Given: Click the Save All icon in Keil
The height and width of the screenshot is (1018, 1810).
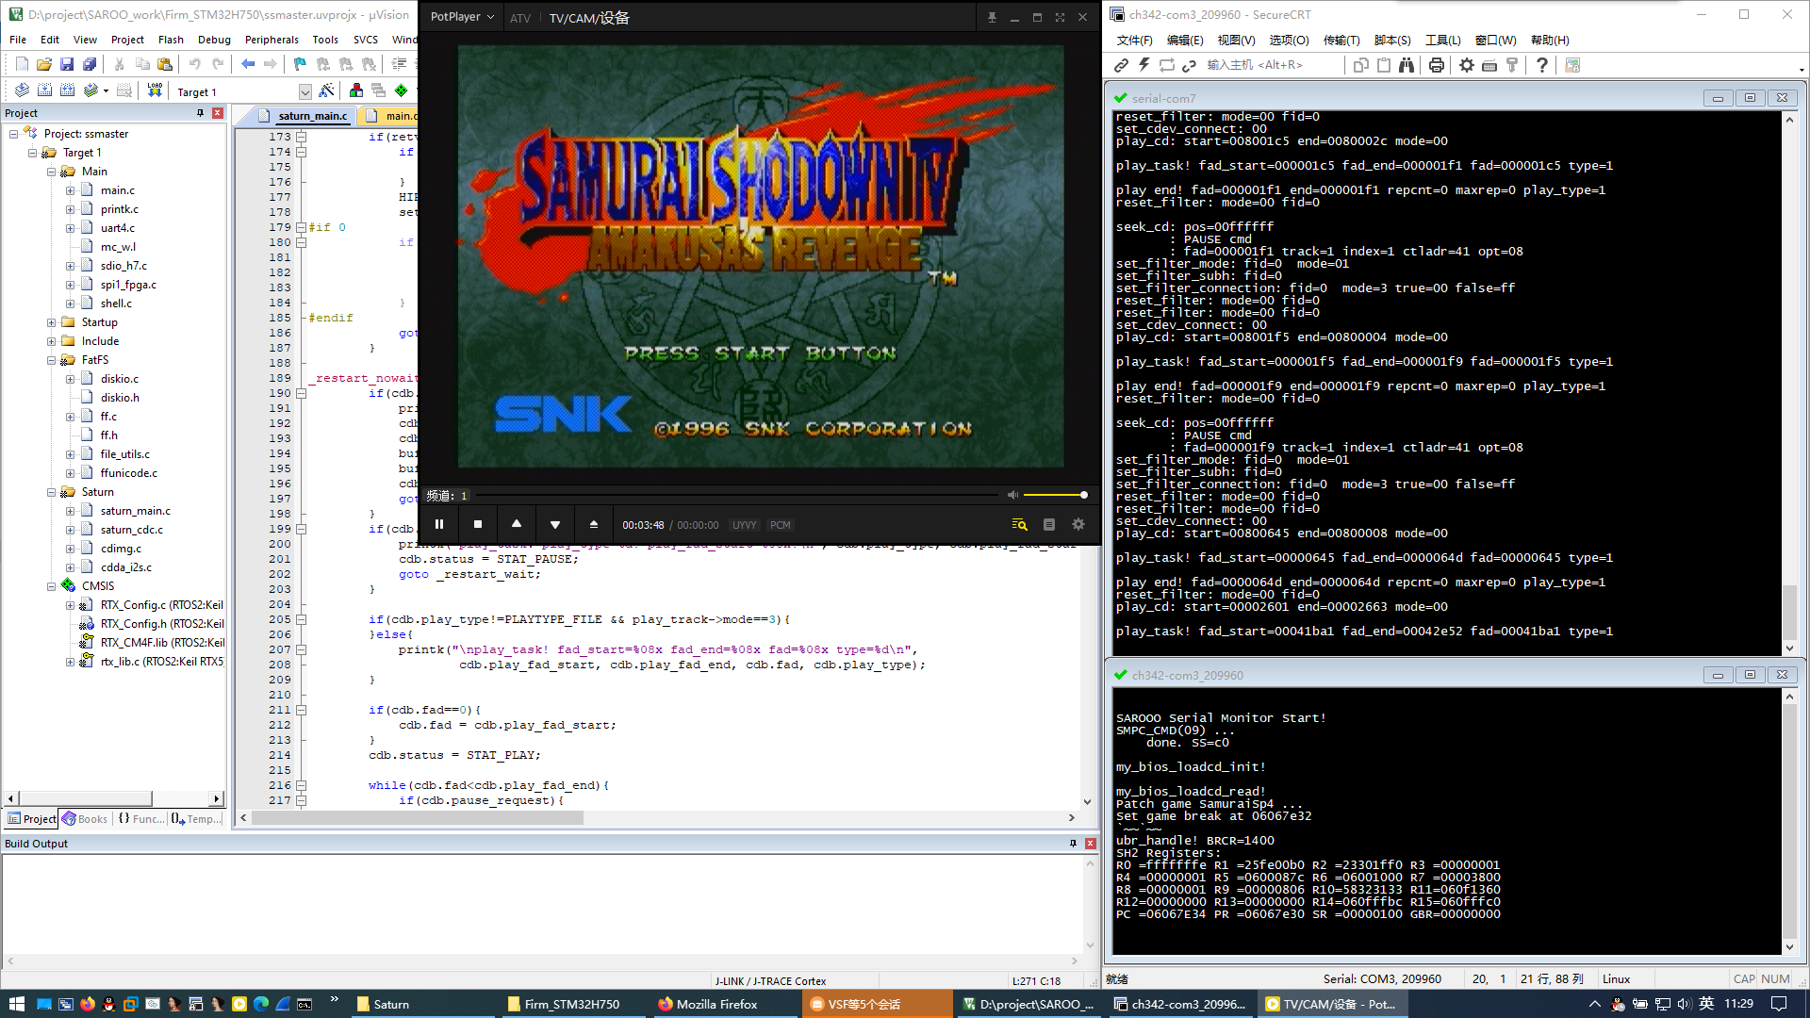Looking at the screenshot, I should [x=90, y=64].
